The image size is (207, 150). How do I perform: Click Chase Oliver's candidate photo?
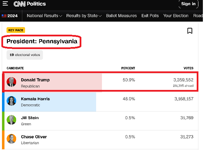point(11,139)
